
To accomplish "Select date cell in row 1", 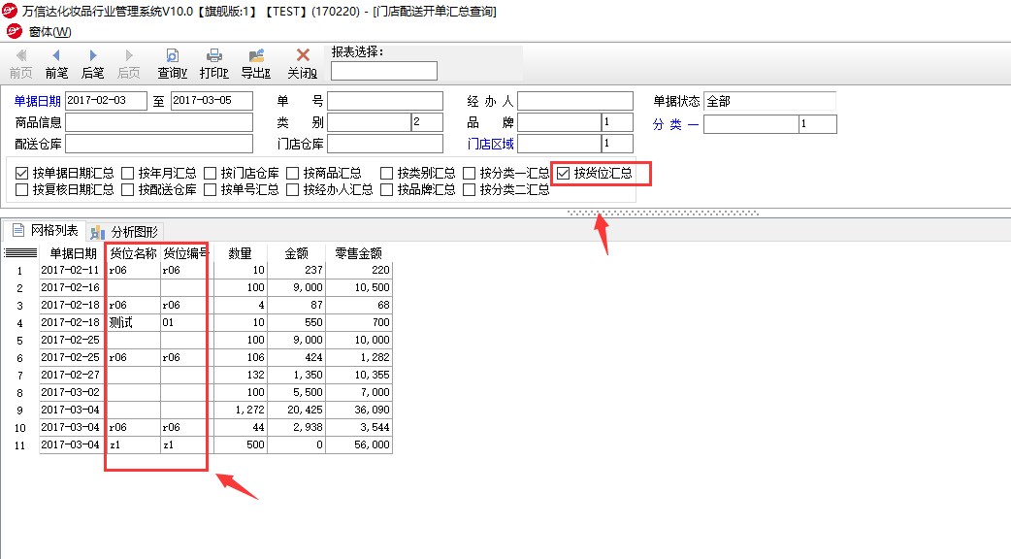I will tap(73, 270).
